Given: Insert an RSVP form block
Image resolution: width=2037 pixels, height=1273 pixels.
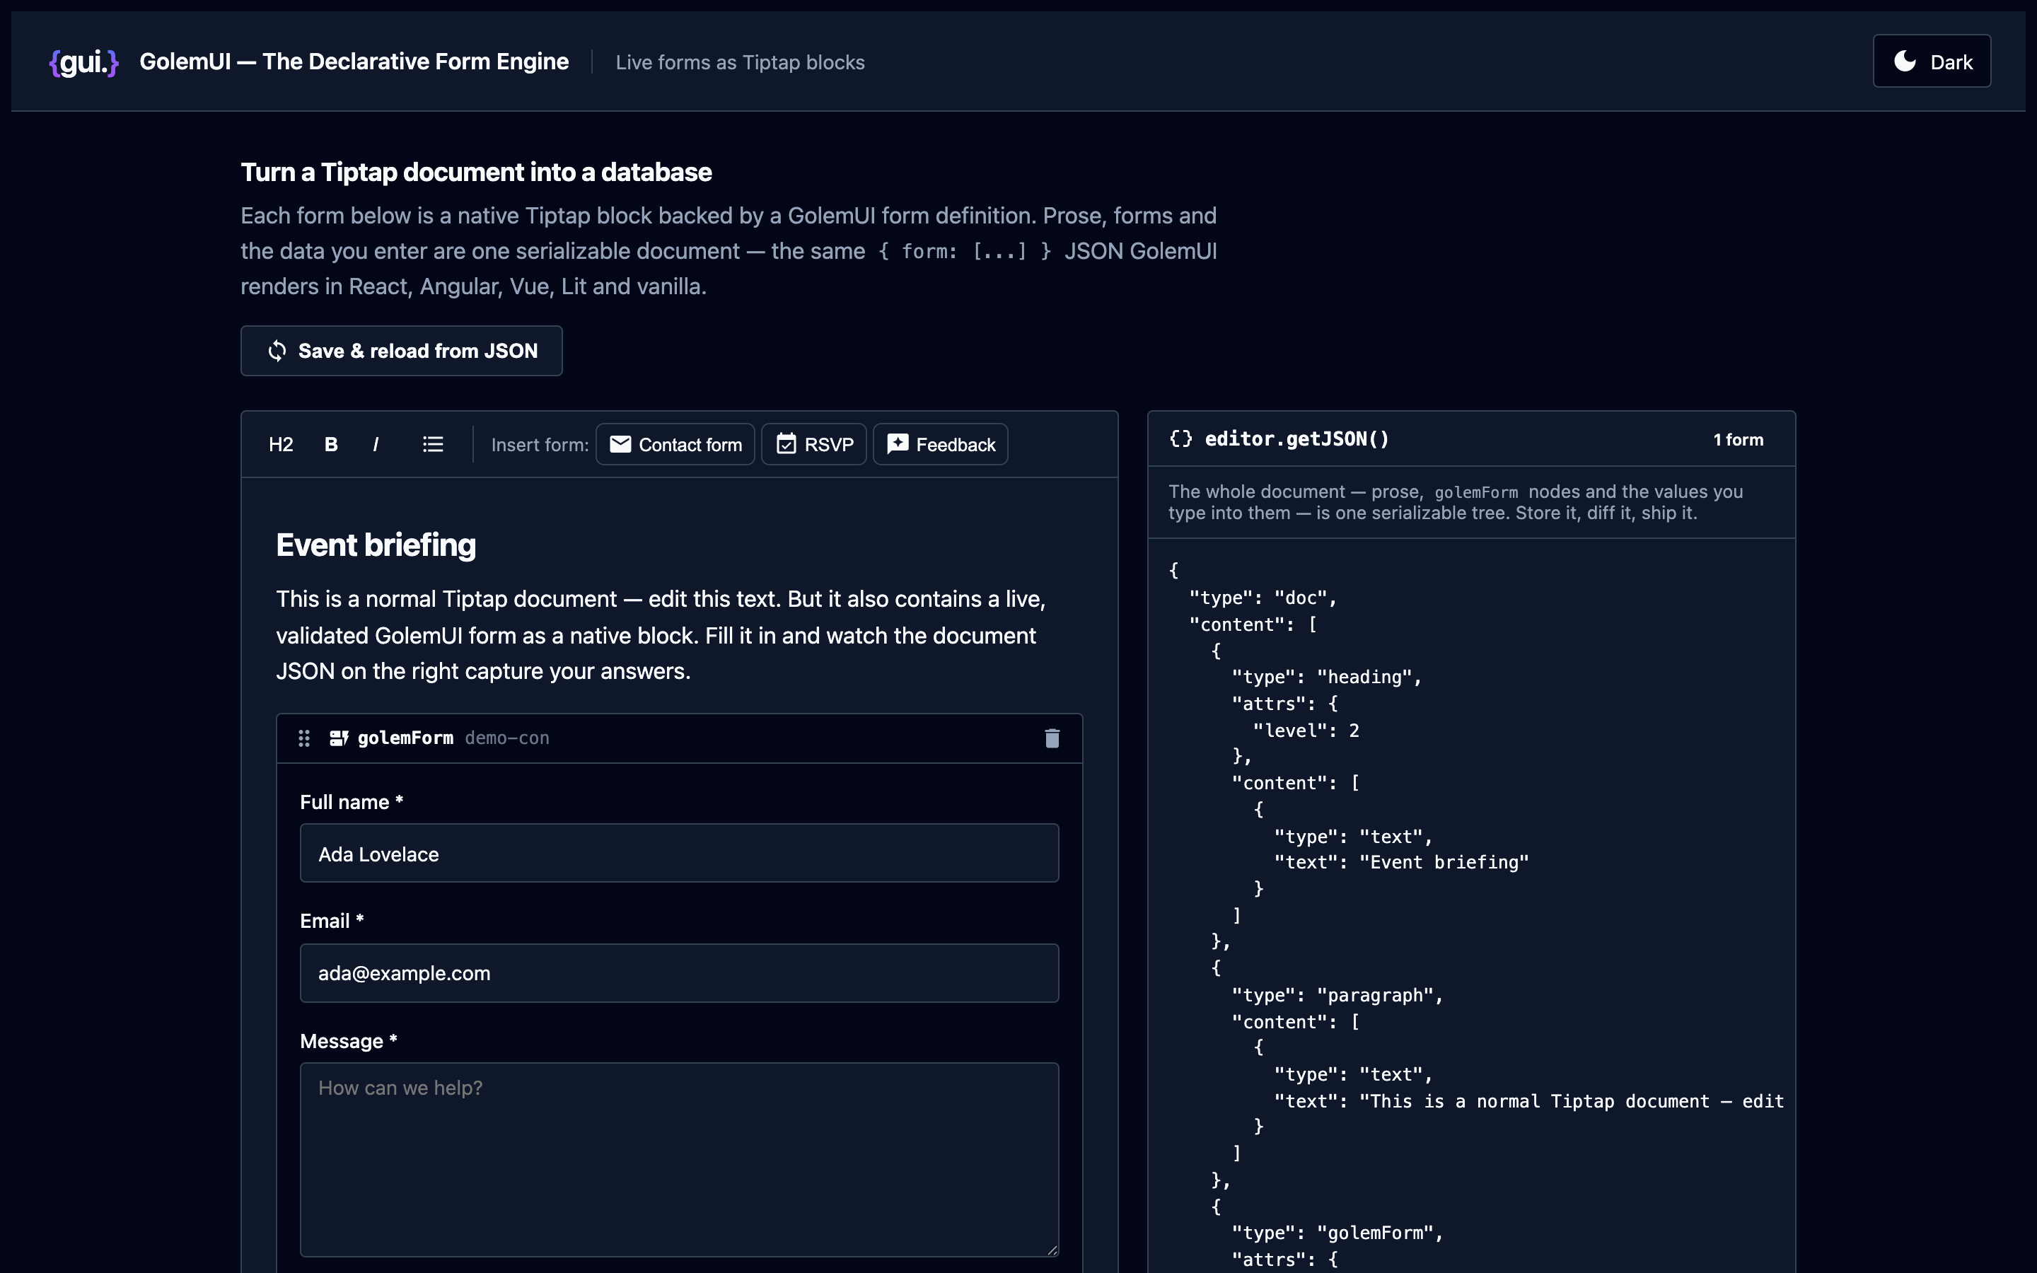Looking at the screenshot, I should [x=814, y=445].
